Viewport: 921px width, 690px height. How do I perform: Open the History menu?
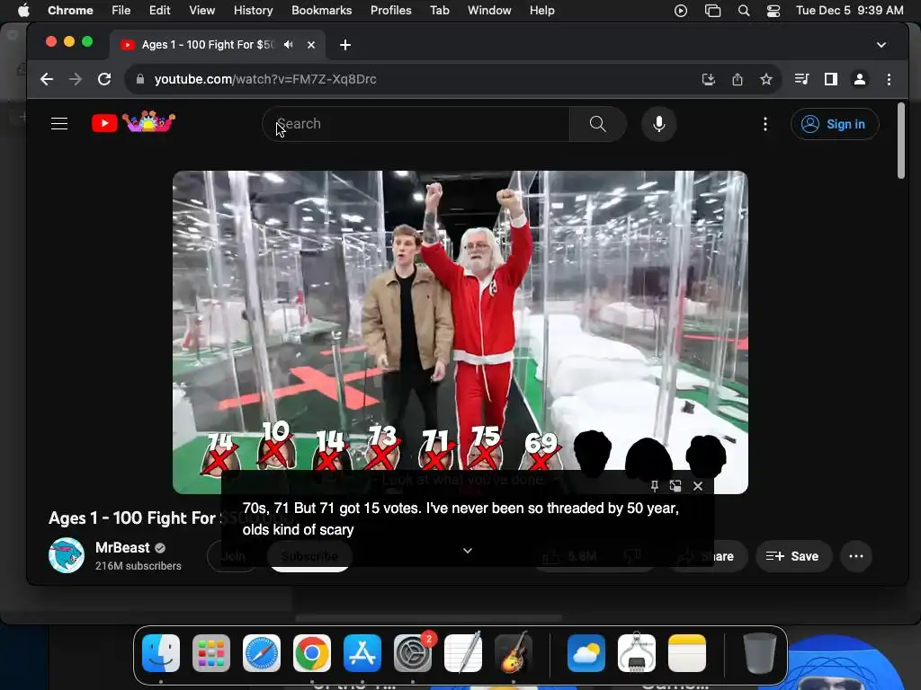click(253, 11)
